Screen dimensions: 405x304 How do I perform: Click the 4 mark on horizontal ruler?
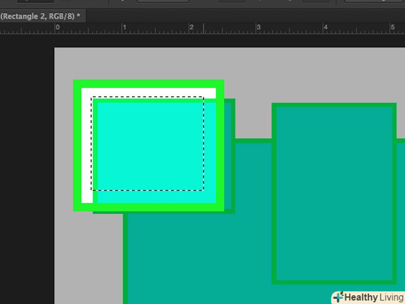coord(325,27)
